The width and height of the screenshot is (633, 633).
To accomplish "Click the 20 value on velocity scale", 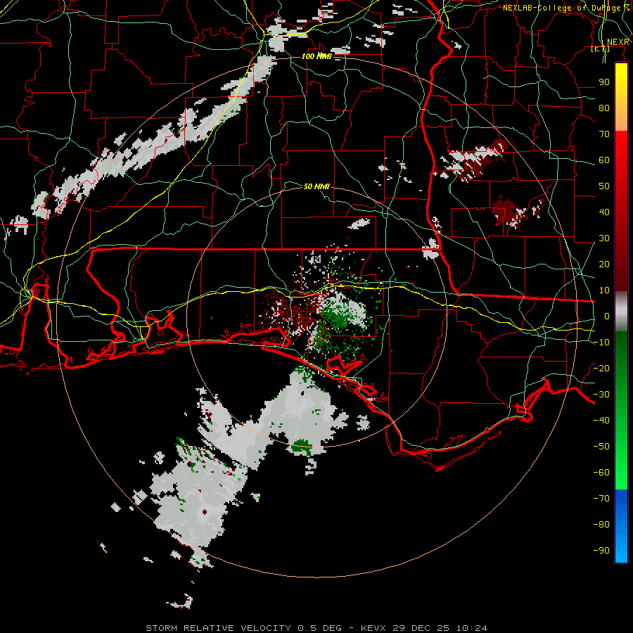I will coord(604,264).
